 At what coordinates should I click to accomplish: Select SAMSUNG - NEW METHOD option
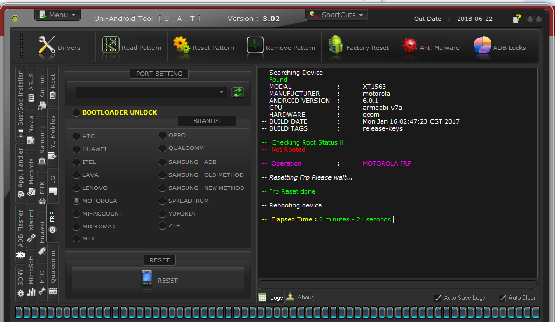click(x=163, y=188)
